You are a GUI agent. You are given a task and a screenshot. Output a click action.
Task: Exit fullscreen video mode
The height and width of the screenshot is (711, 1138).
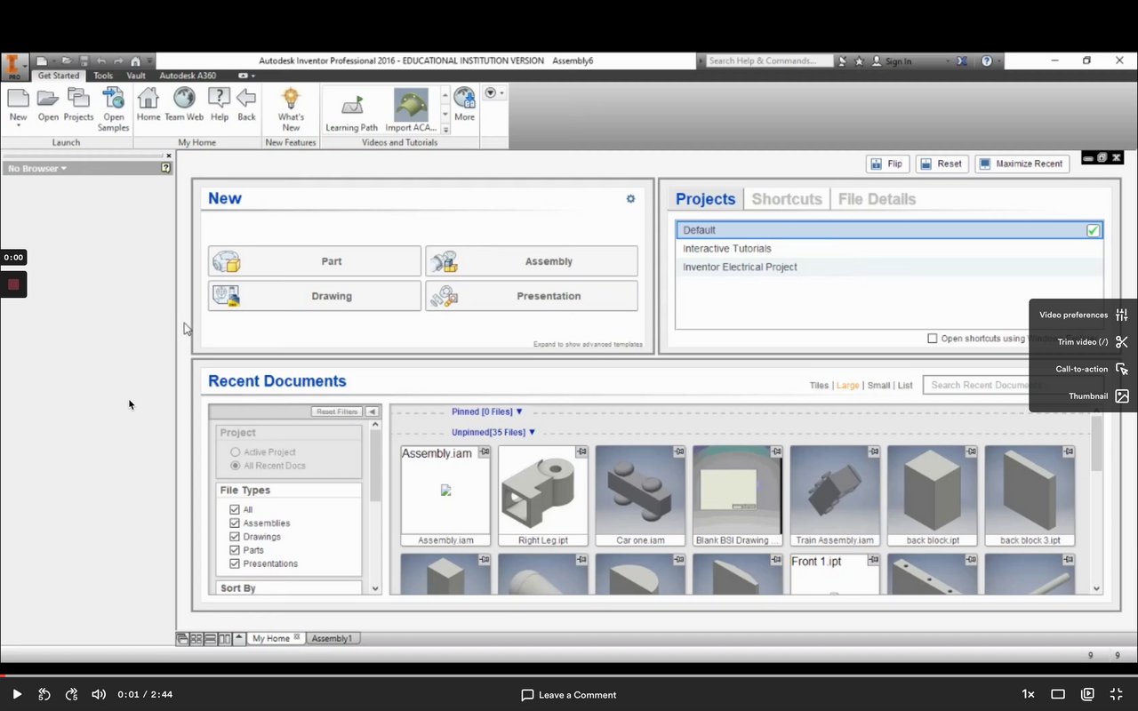[1117, 694]
